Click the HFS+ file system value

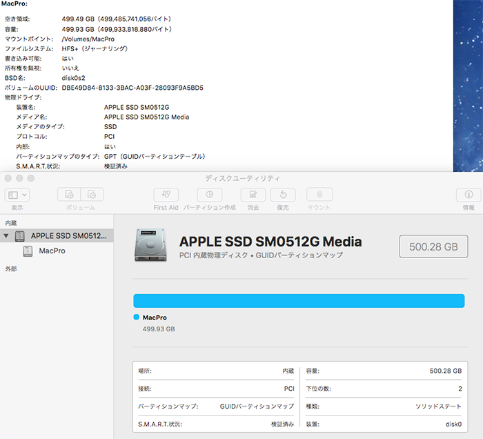click(x=95, y=49)
